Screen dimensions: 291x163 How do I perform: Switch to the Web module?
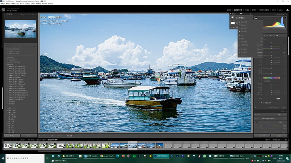coord(280,10)
